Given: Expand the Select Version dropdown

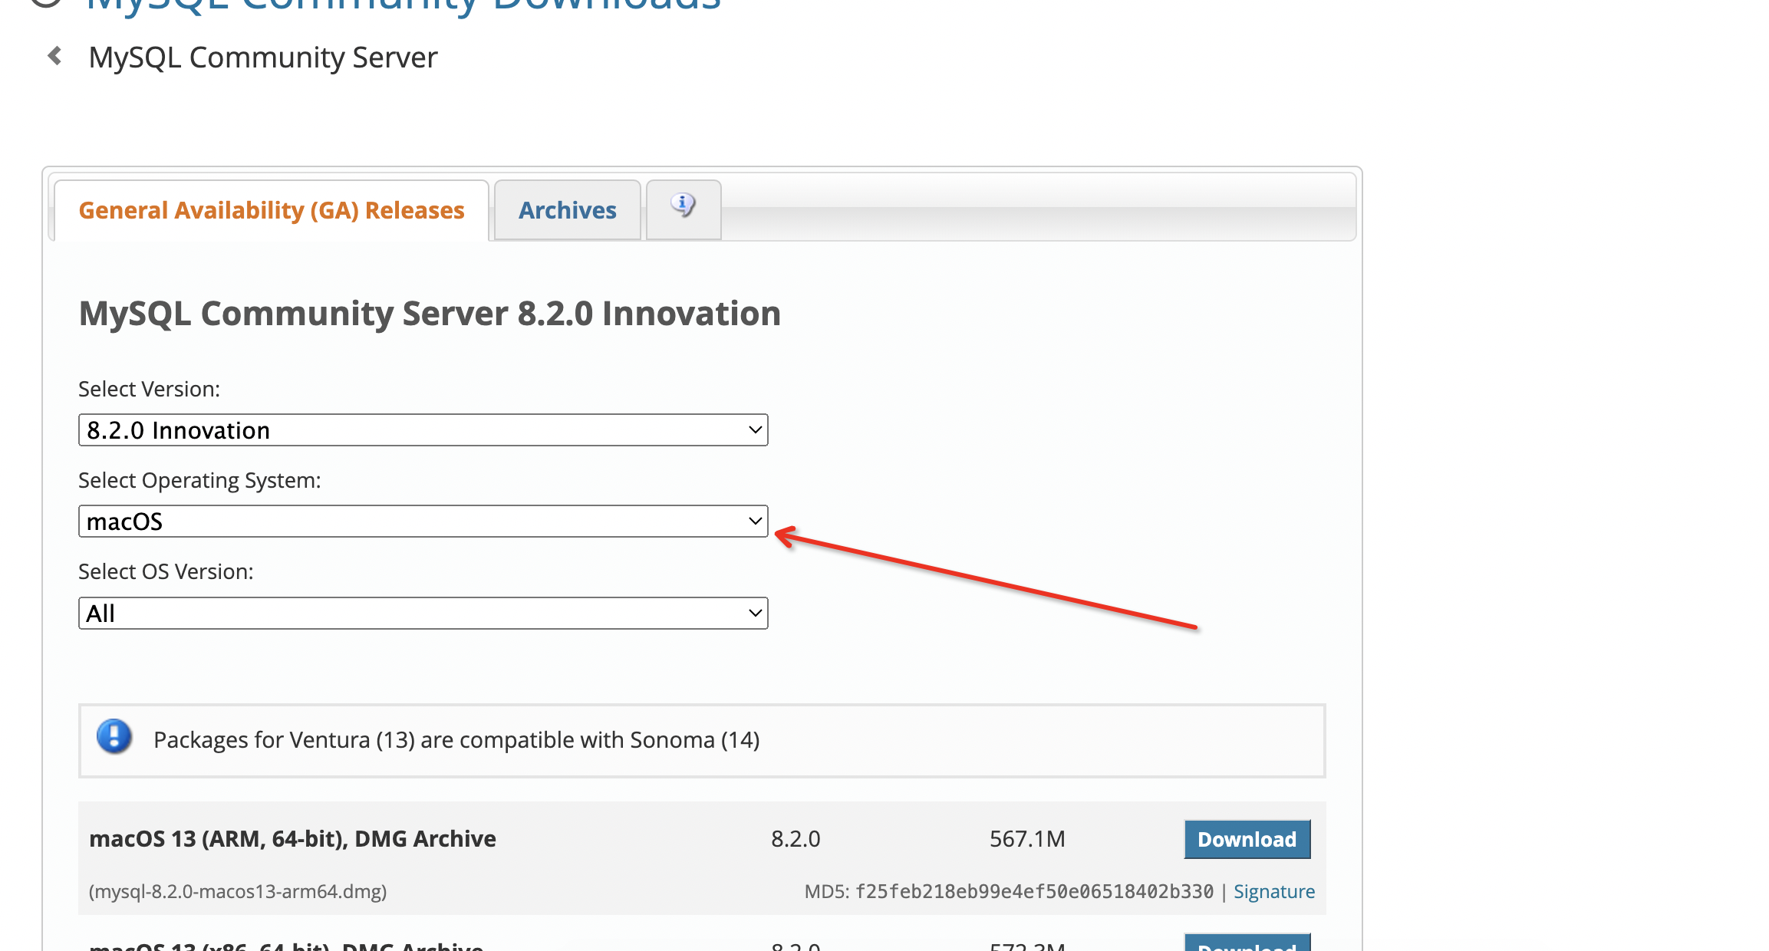Looking at the screenshot, I should 423,430.
